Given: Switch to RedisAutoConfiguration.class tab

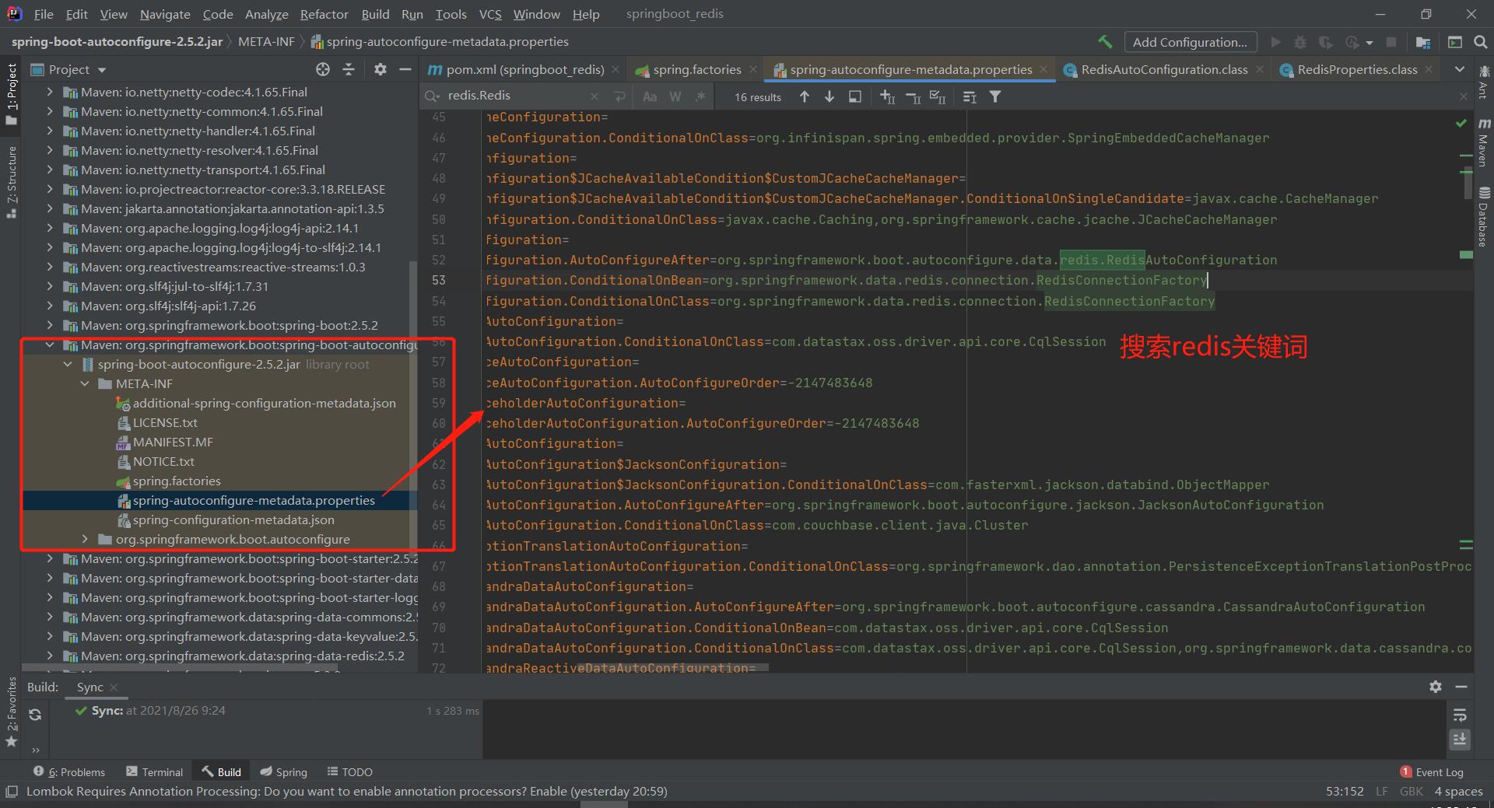Looking at the screenshot, I should 1164,69.
